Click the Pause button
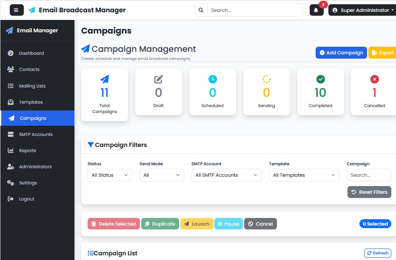 point(228,224)
